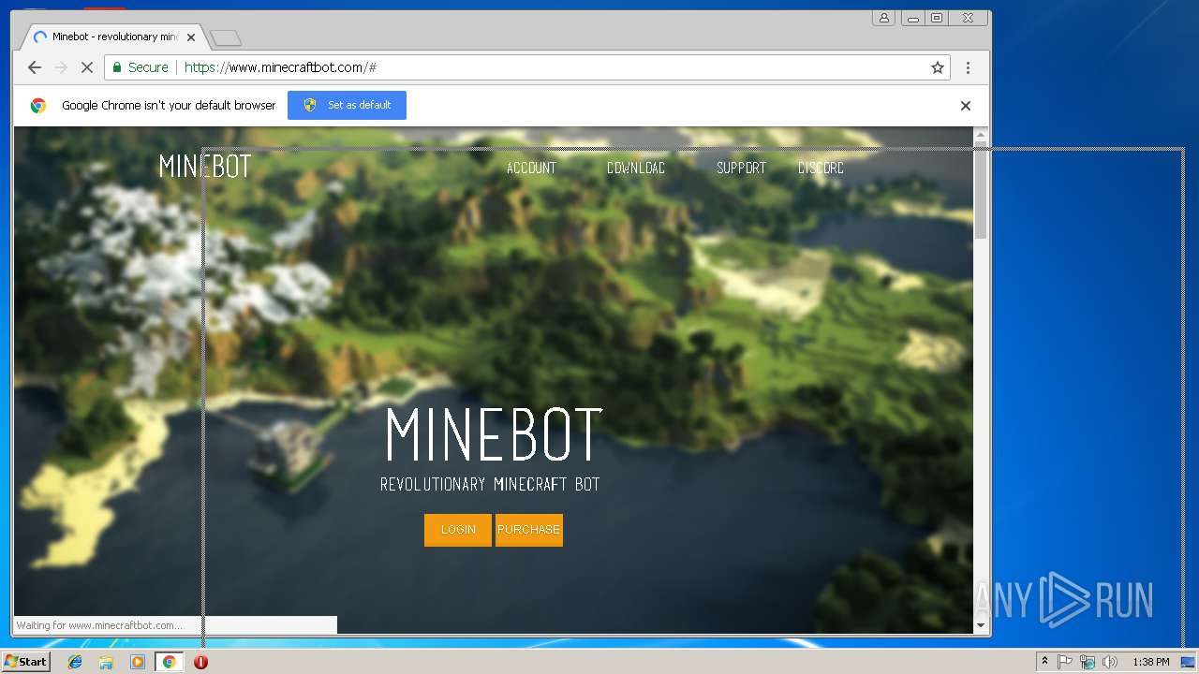Launch Internet Explorer from taskbar
This screenshot has width=1199, height=674.
point(75,662)
